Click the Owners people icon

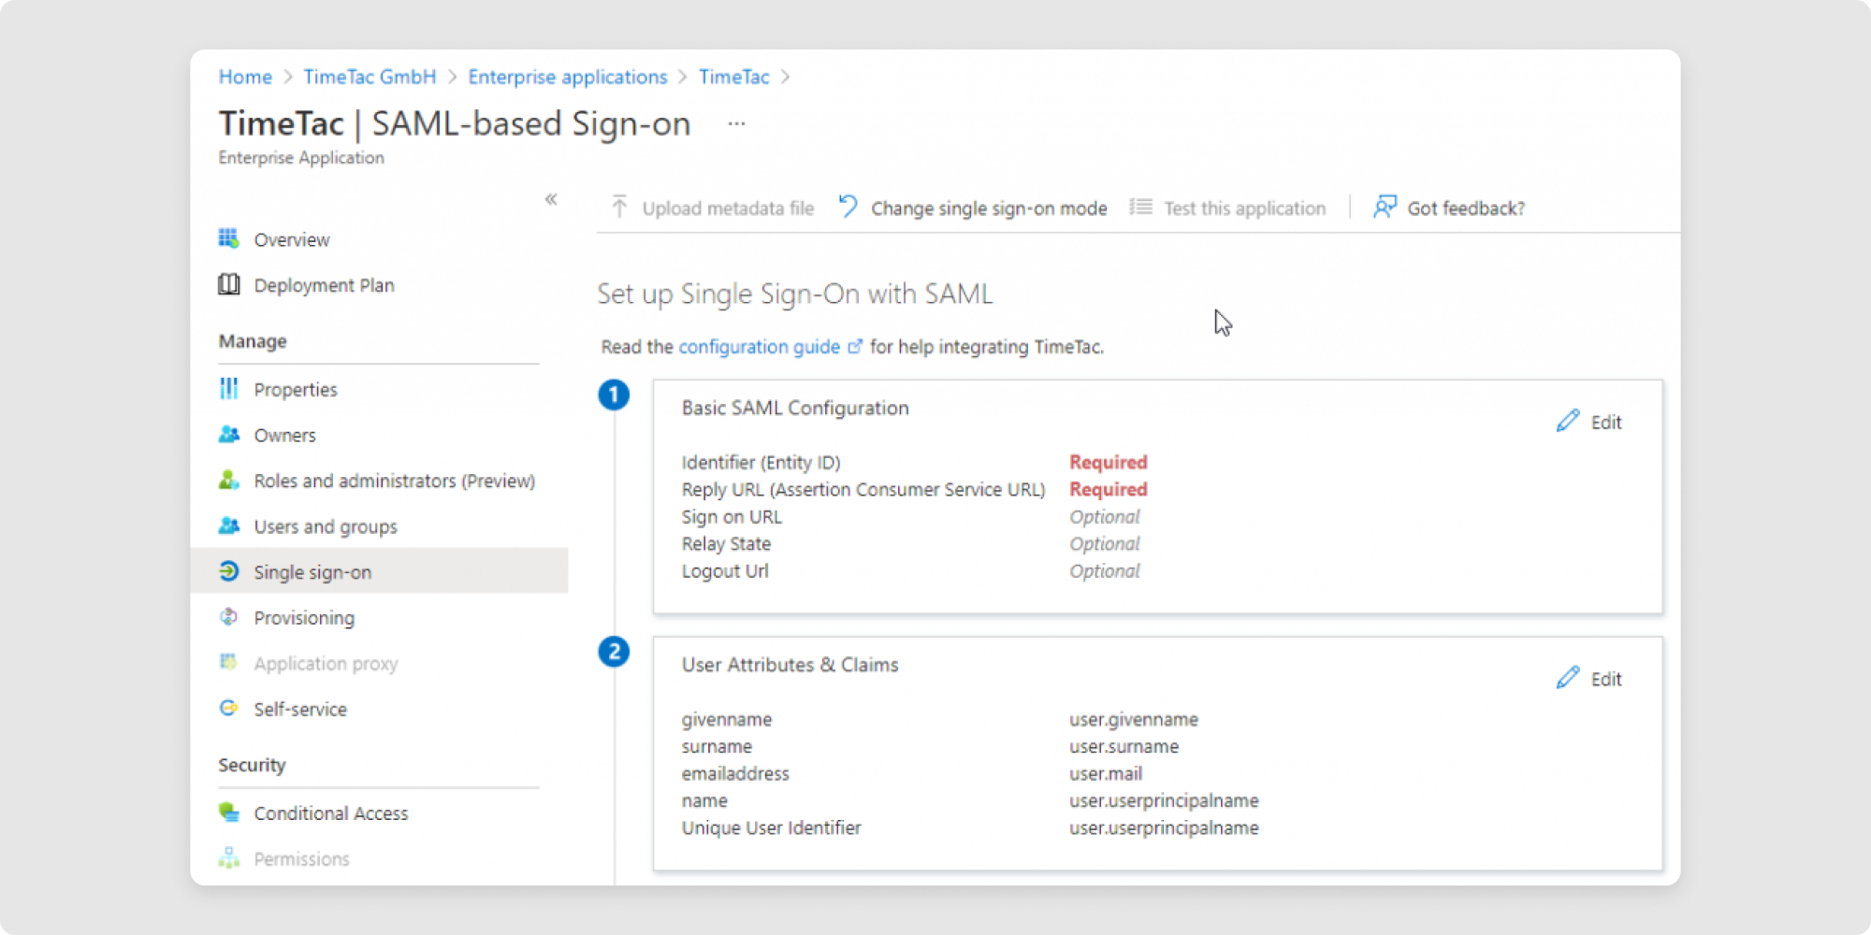(x=228, y=435)
